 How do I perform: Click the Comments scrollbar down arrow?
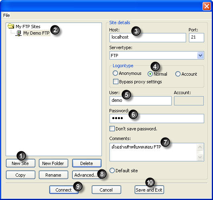coord(200,157)
